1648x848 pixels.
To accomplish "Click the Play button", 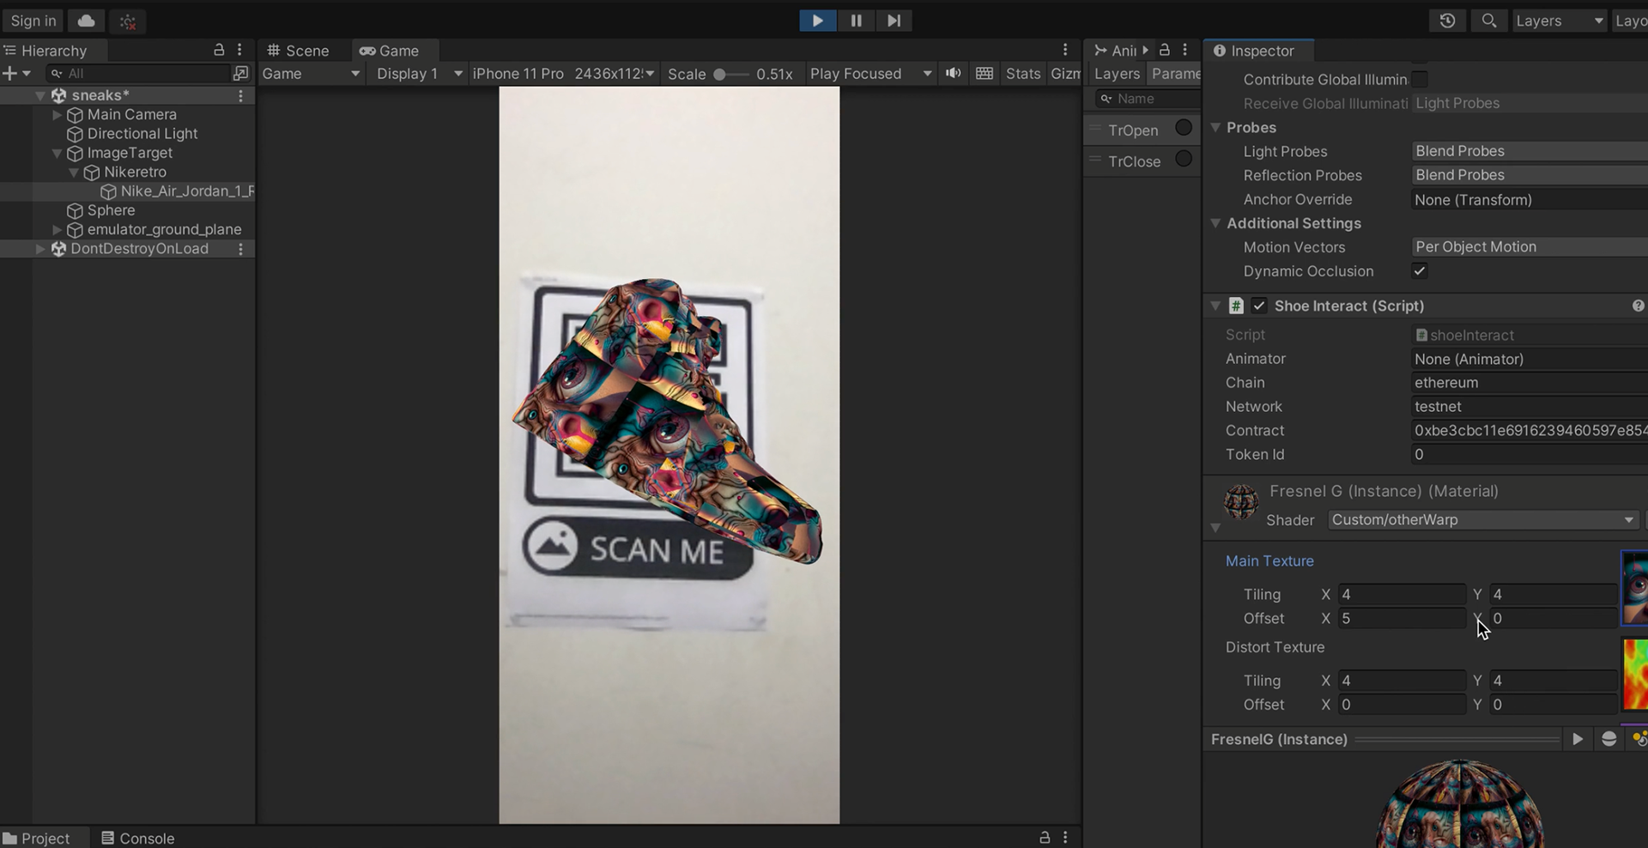I will 817,21.
